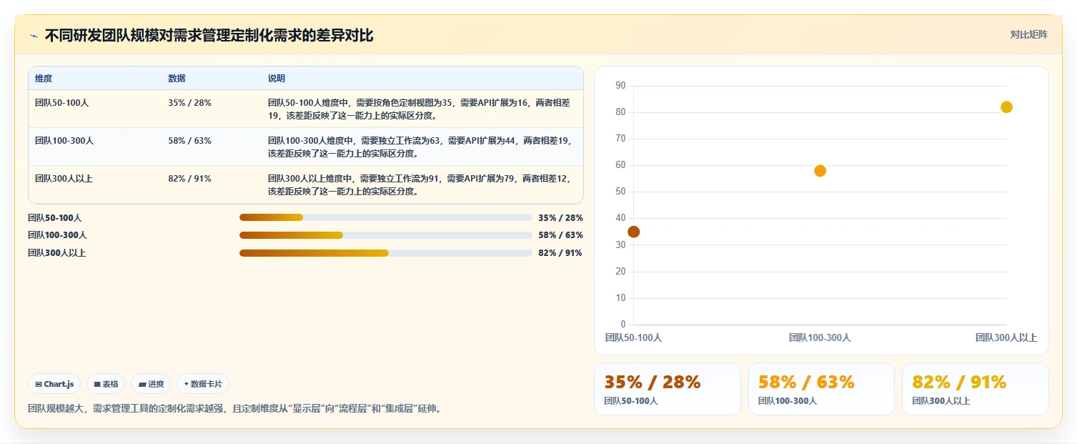This screenshot has width=1077, height=444.
Task: Click the 说明 column header
Action: coord(277,79)
